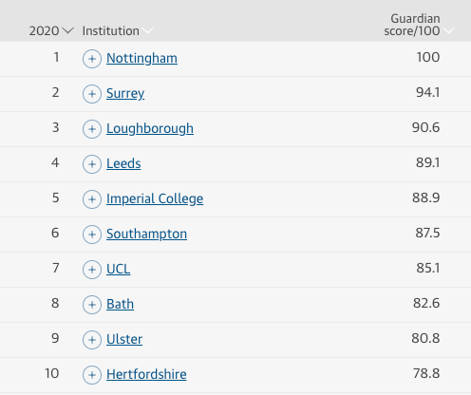Open Imperial College details plus icon
Viewport: 471px width, 395px height.
tap(92, 199)
